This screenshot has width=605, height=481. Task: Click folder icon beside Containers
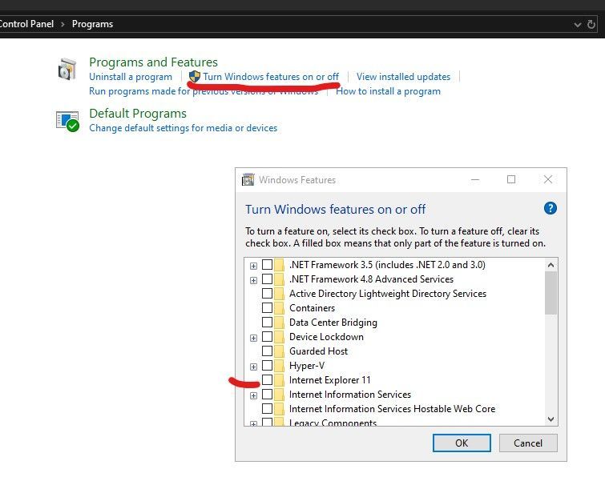pos(280,308)
